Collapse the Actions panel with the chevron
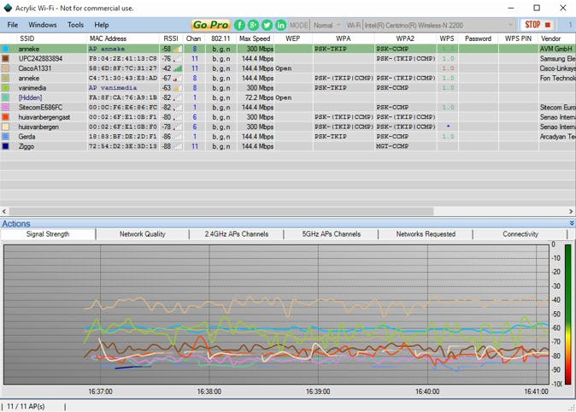This screenshot has width=576, height=412. pyautogui.click(x=571, y=223)
